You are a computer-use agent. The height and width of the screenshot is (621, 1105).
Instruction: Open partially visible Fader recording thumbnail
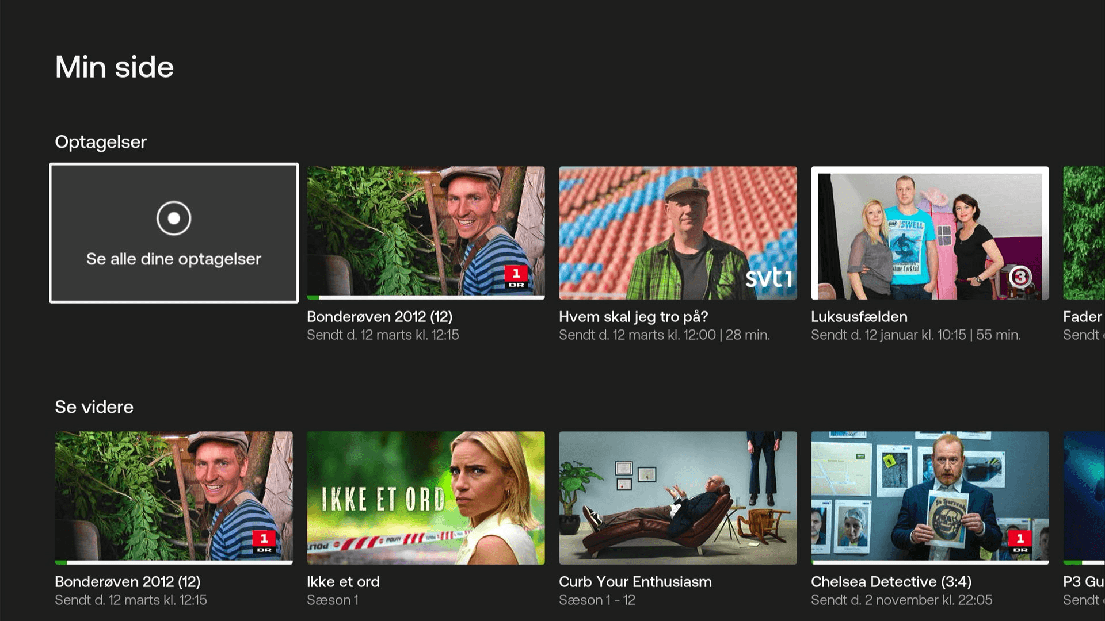click(x=1084, y=232)
